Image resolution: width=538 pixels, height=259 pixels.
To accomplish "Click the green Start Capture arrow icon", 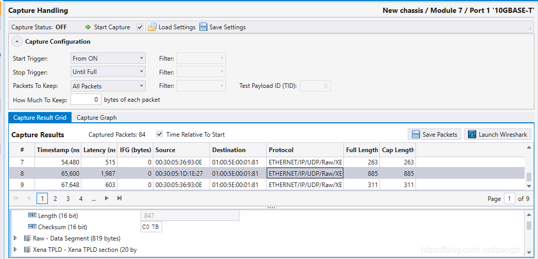I will (x=88, y=27).
